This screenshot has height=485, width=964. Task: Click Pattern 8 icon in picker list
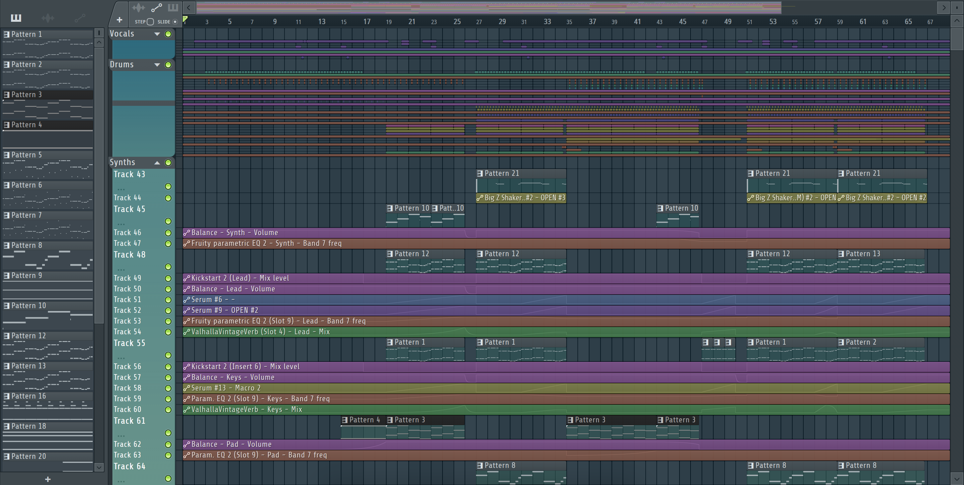pyautogui.click(x=6, y=245)
